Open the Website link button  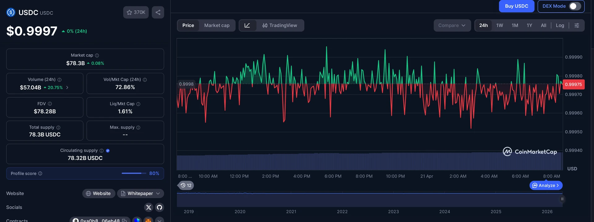click(x=99, y=193)
